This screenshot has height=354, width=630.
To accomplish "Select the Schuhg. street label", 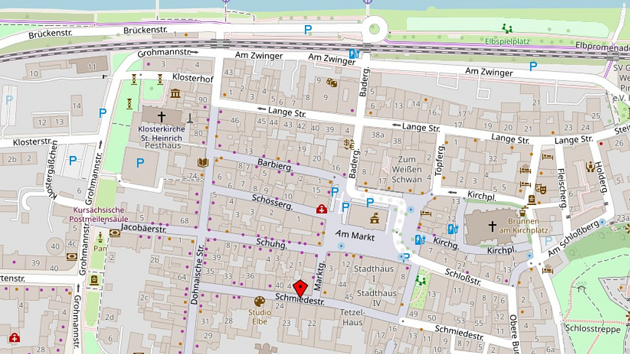I will coord(272,243).
